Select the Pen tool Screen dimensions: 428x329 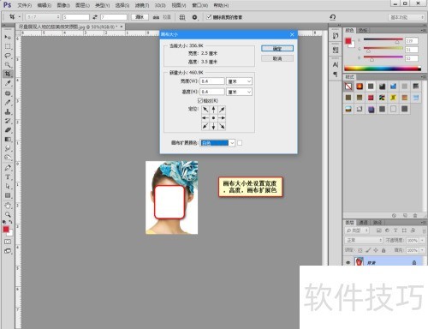coord(8,168)
